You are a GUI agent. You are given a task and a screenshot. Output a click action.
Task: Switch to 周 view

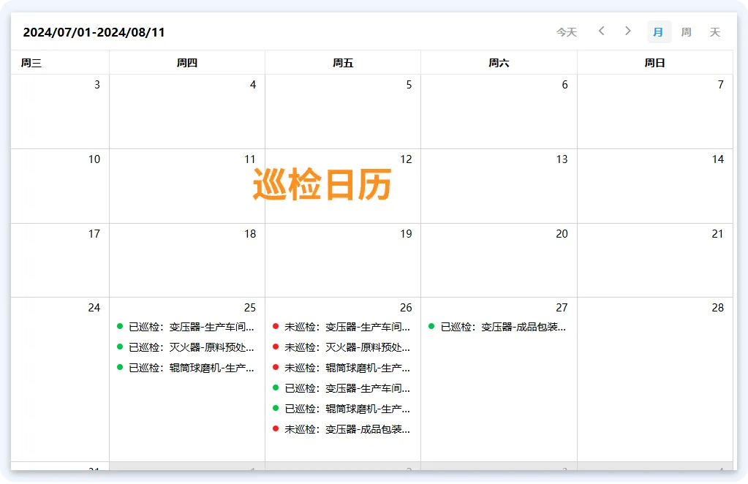(686, 32)
